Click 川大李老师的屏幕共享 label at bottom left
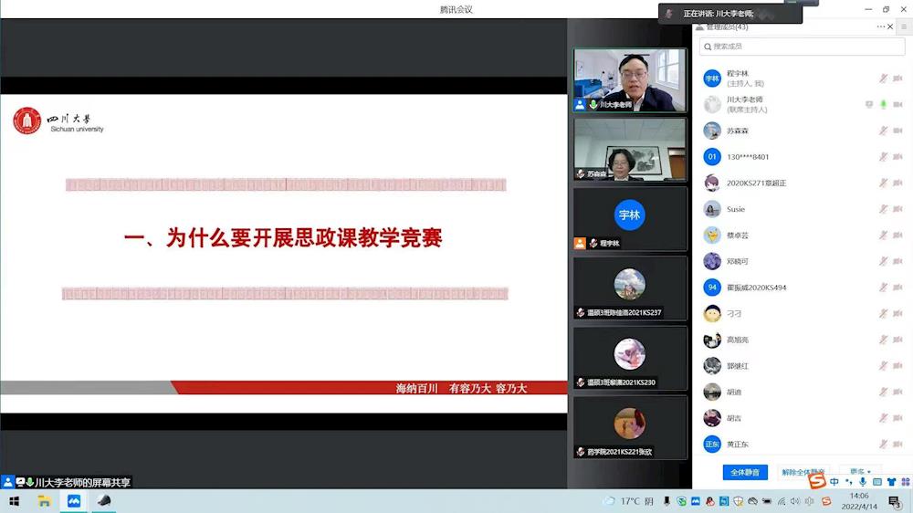 (67, 482)
